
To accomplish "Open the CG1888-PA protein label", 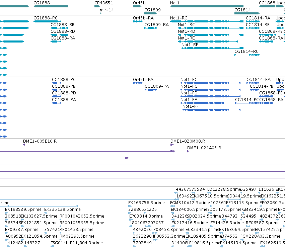I will click(x=64, y=100).
